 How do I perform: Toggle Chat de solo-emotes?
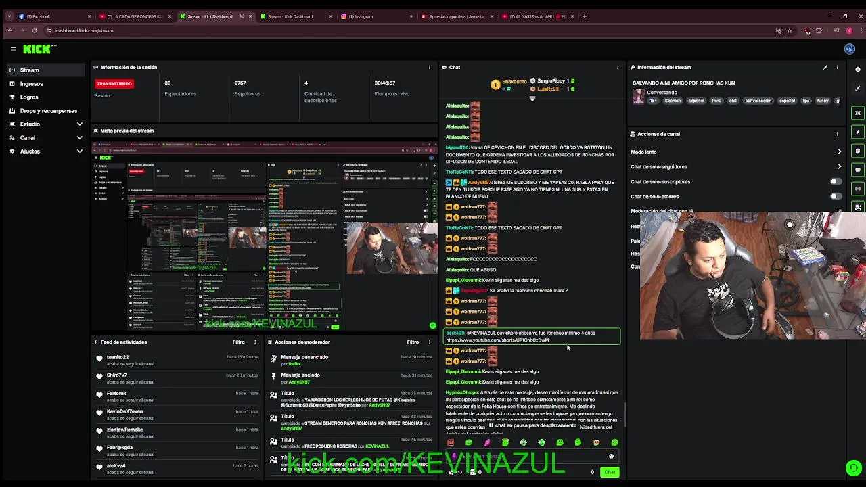pyautogui.click(x=836, y=197)
